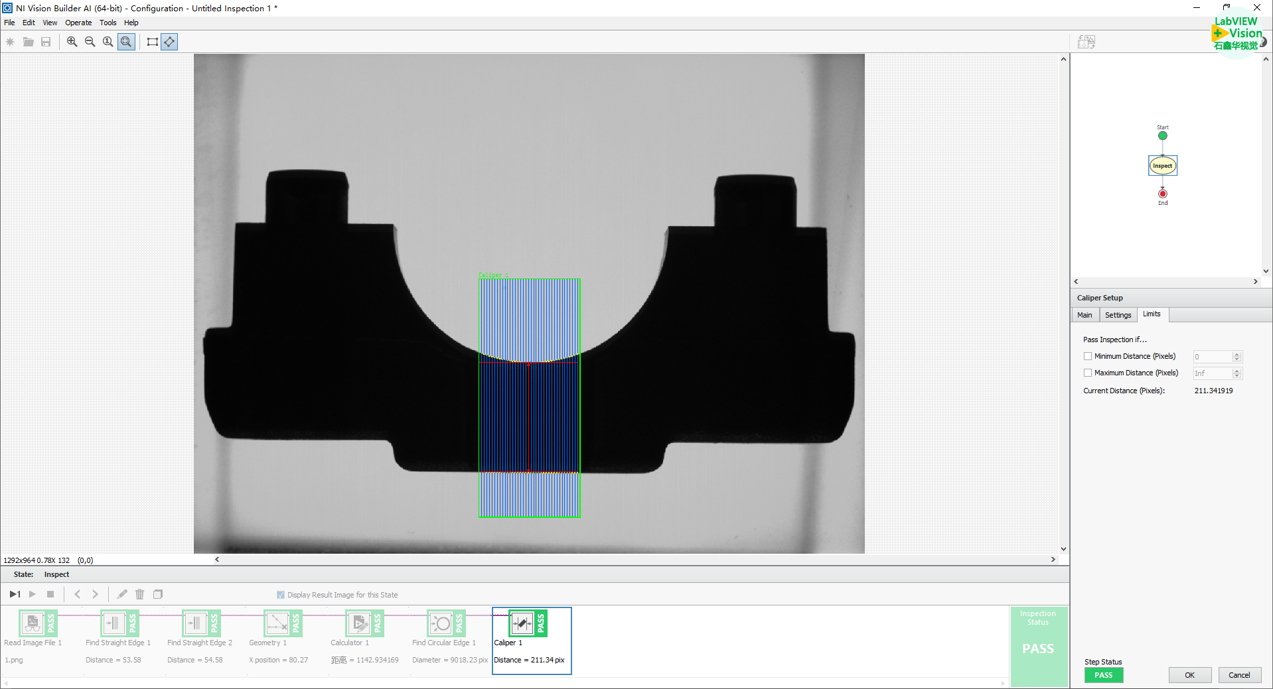Select the Find Circular Edge 1 step

(x=441, y=624)
